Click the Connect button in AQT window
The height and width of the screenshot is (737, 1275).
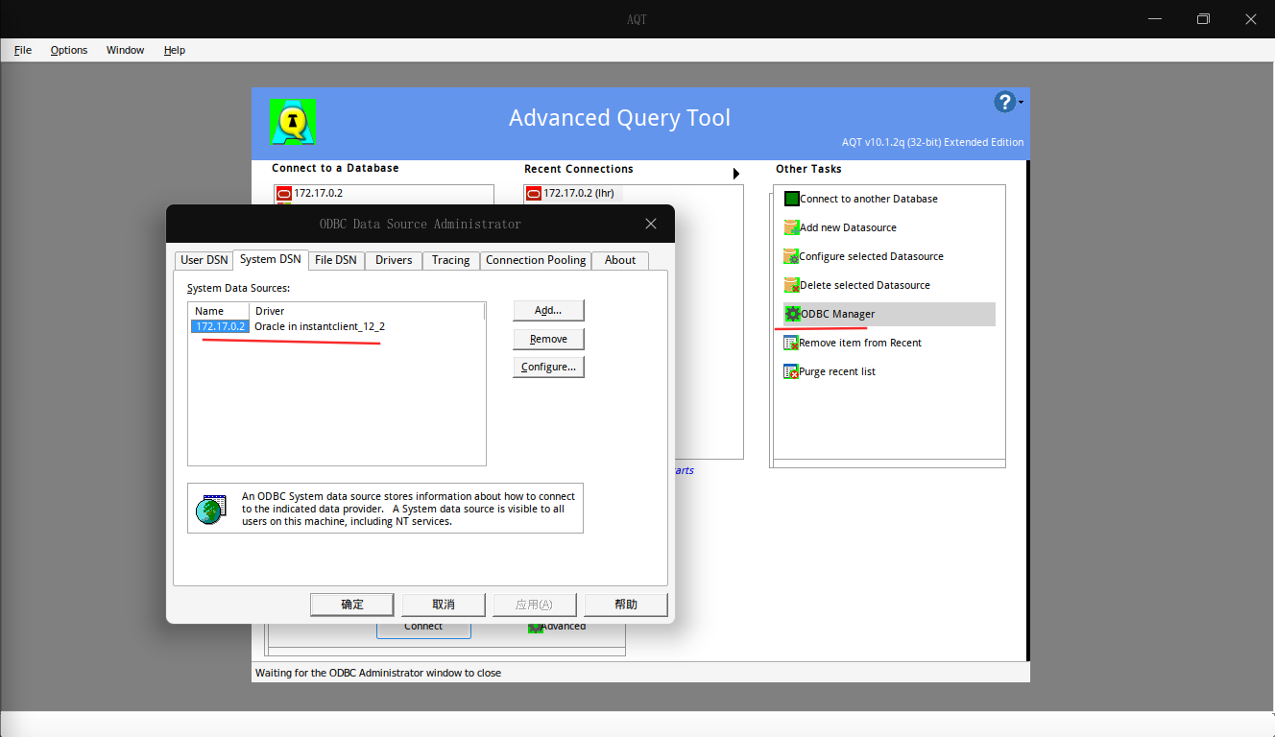click(x=423, y=628)
